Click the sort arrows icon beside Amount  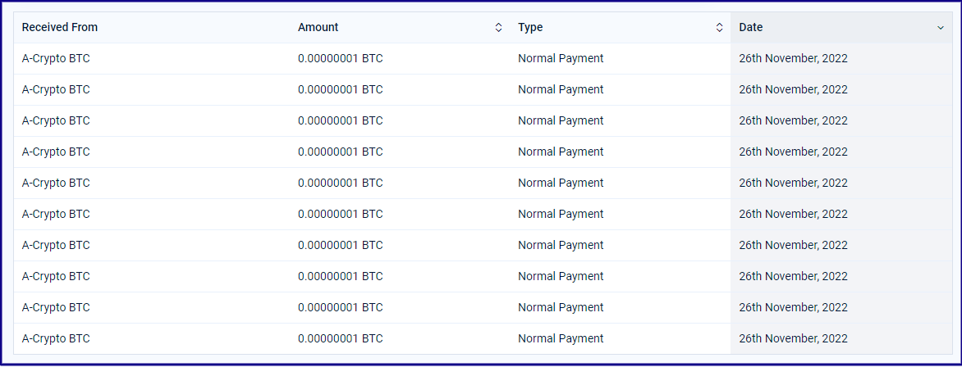click(499, 28)
